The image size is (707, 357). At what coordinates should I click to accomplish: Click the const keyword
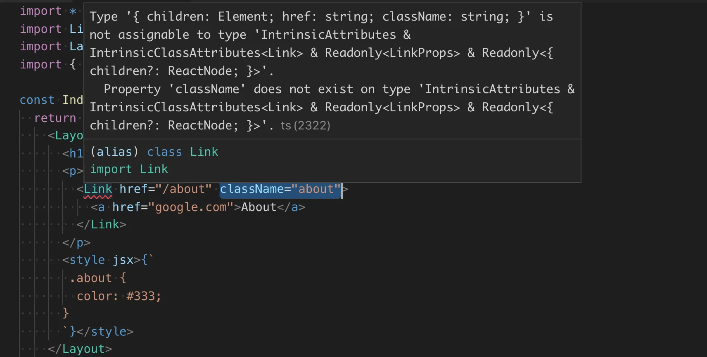coord(37,100)
